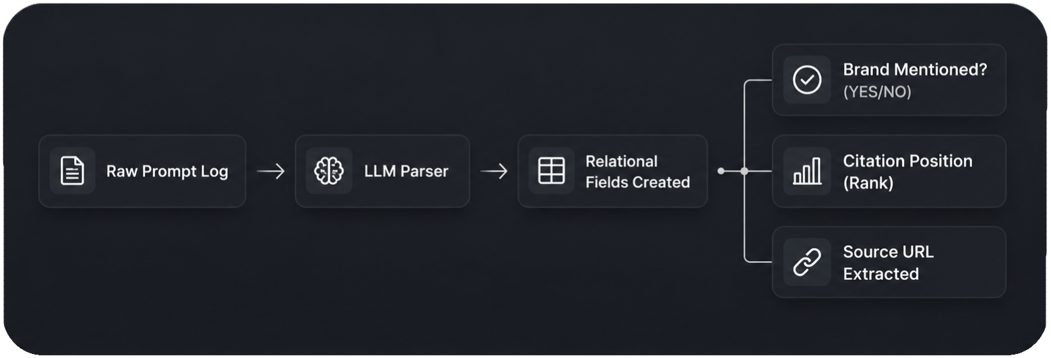Select the Raw Prompt Log node
The height and width of the screenshot is (358, 1051).
coord(142,171)
